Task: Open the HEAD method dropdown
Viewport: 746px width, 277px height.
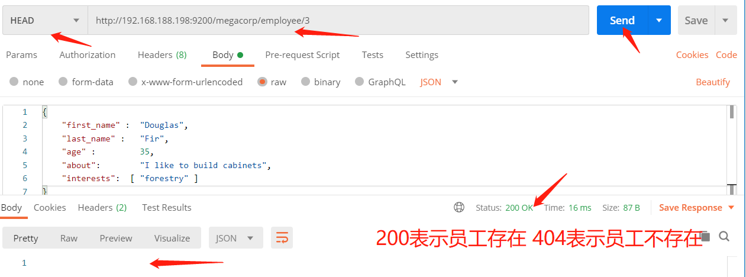Action: (45, 20)
